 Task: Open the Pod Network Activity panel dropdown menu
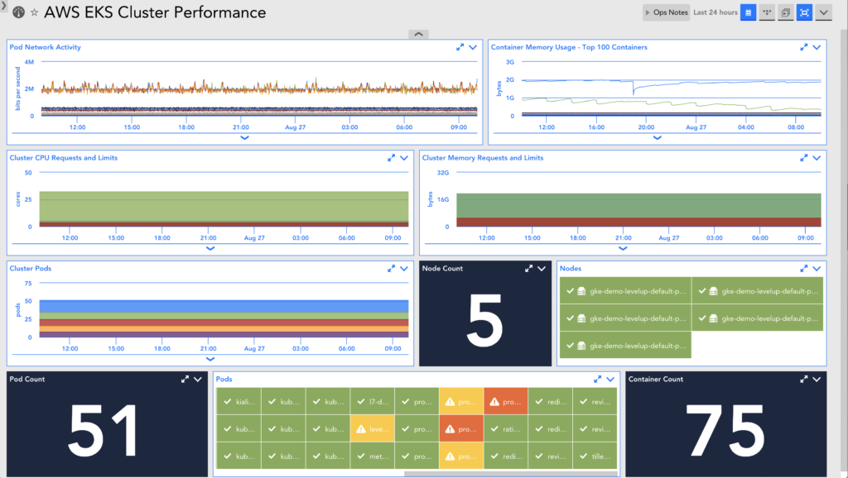[474, 47]
